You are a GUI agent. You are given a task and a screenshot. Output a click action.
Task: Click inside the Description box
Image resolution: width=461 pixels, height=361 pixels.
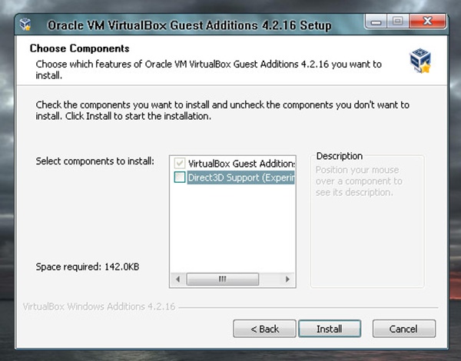pos(366,230)
